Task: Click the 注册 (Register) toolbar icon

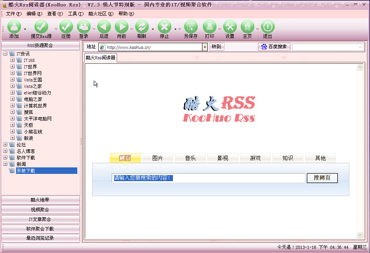Action: coord(66,27)
